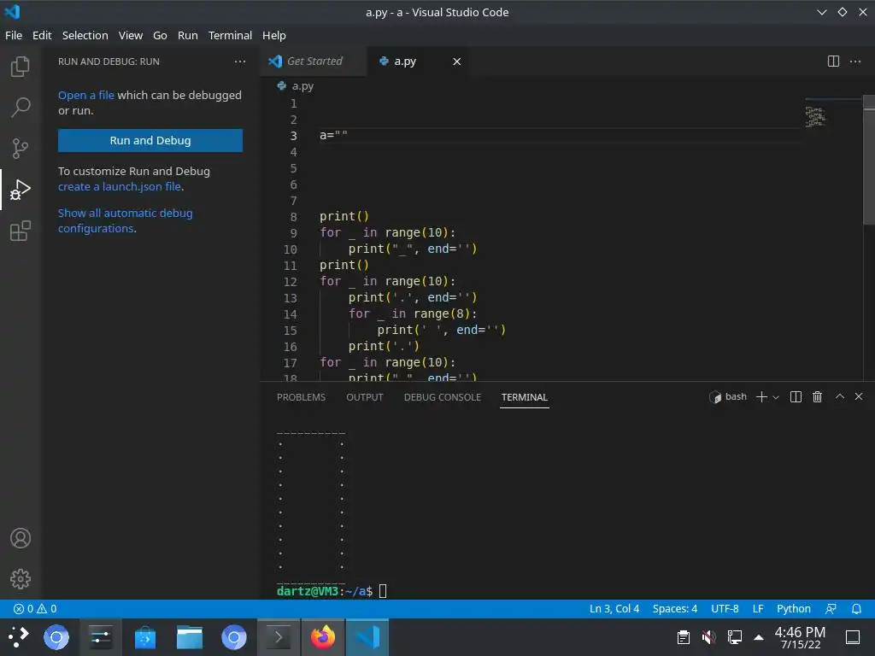Image resolution: width=875 pixels, height=656 pixels.
Task: Click Ln 3, Col 4 status entry
Action: 614,608
